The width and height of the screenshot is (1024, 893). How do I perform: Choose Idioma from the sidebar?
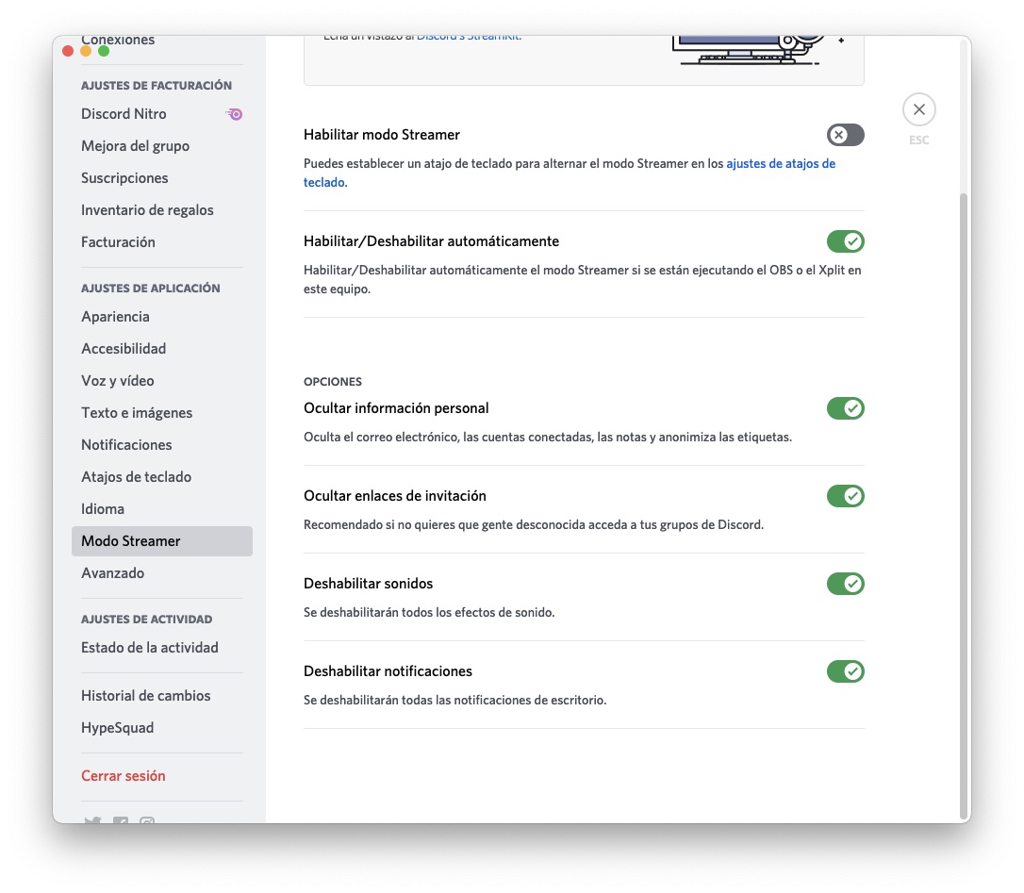[103, 509]
